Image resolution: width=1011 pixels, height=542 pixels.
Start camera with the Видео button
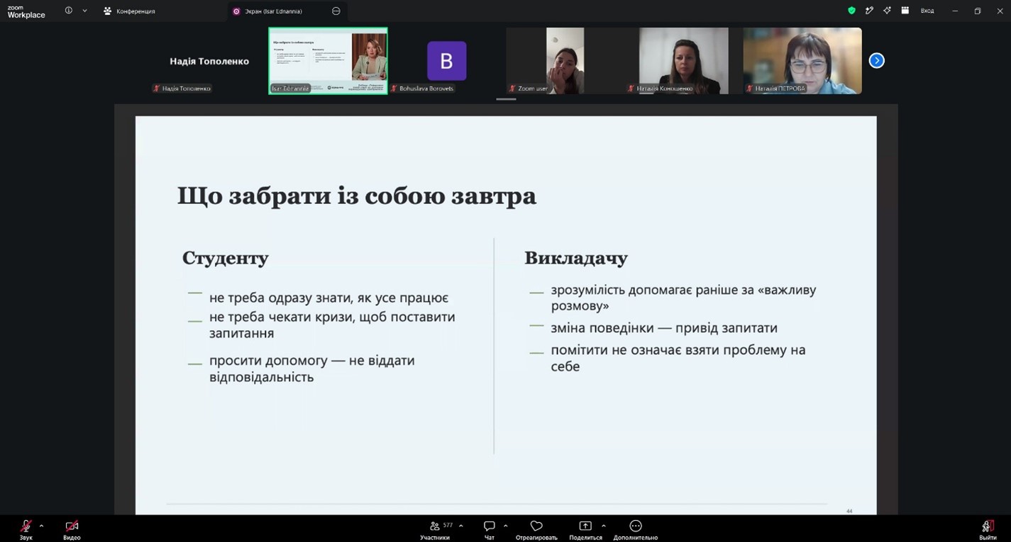click(72, 529)
